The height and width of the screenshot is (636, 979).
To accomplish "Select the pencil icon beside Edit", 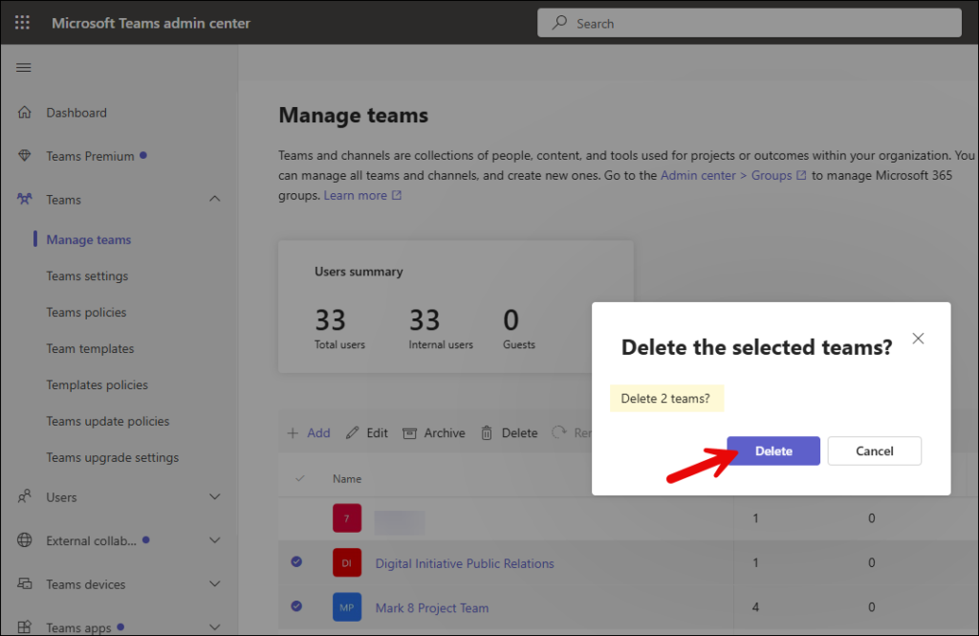I will (351, 432).
